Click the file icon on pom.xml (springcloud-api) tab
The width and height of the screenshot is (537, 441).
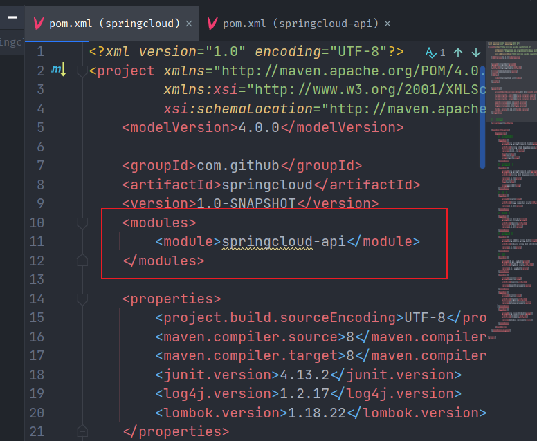212,23
